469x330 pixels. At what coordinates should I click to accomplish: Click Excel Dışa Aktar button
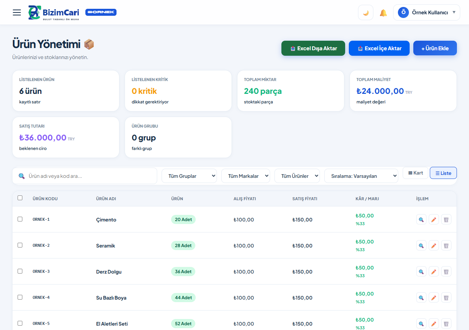[313, 48]
